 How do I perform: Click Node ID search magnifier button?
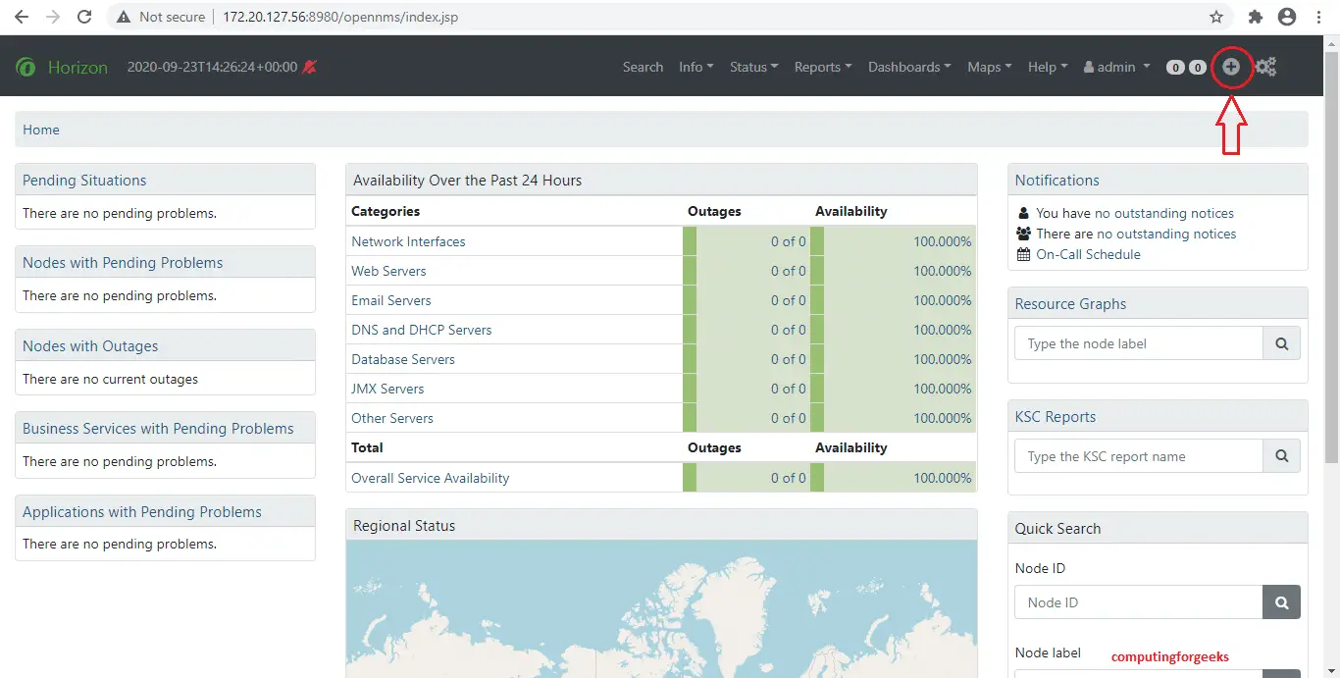(x=1281, y=602)
